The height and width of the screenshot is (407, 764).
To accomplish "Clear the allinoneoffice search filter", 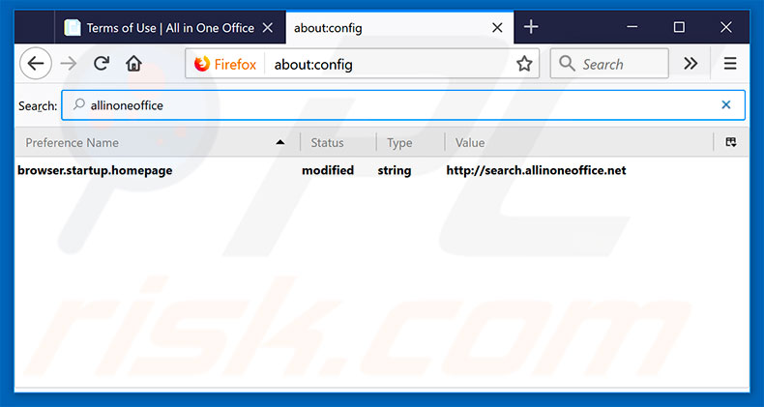I will [726, 104].
